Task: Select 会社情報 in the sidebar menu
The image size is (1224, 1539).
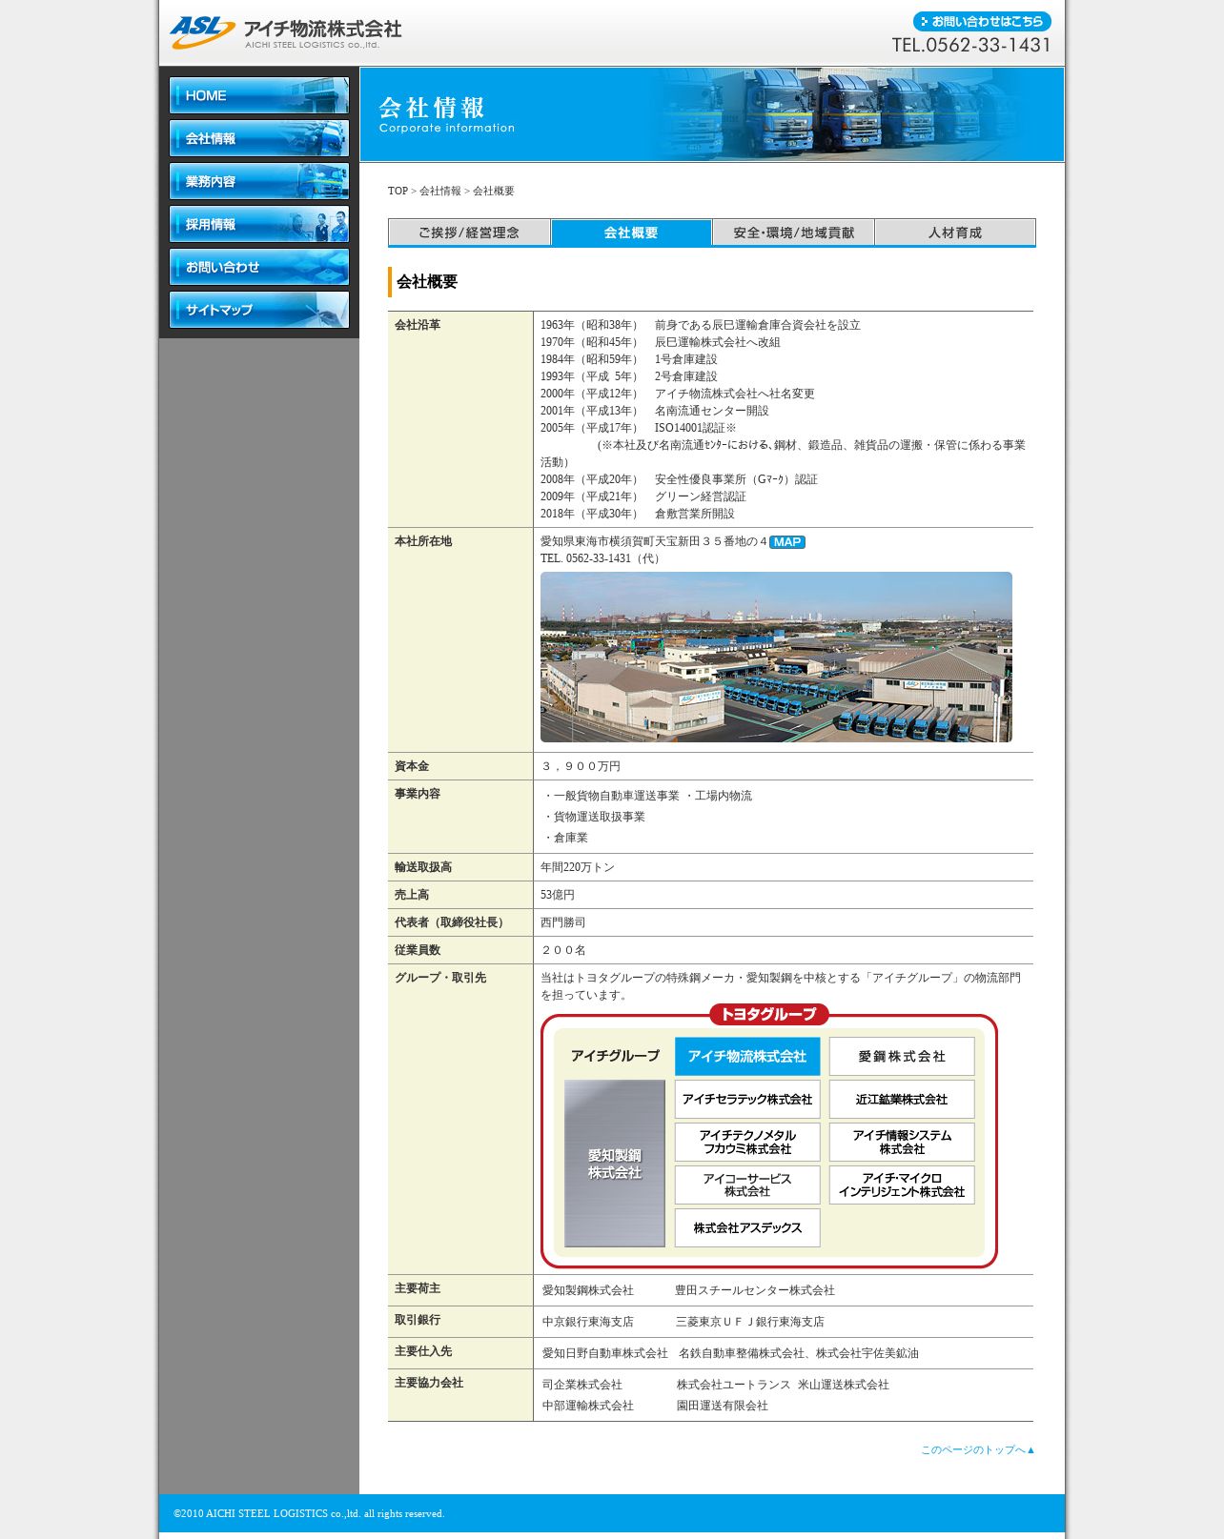Action: (259, 138)
